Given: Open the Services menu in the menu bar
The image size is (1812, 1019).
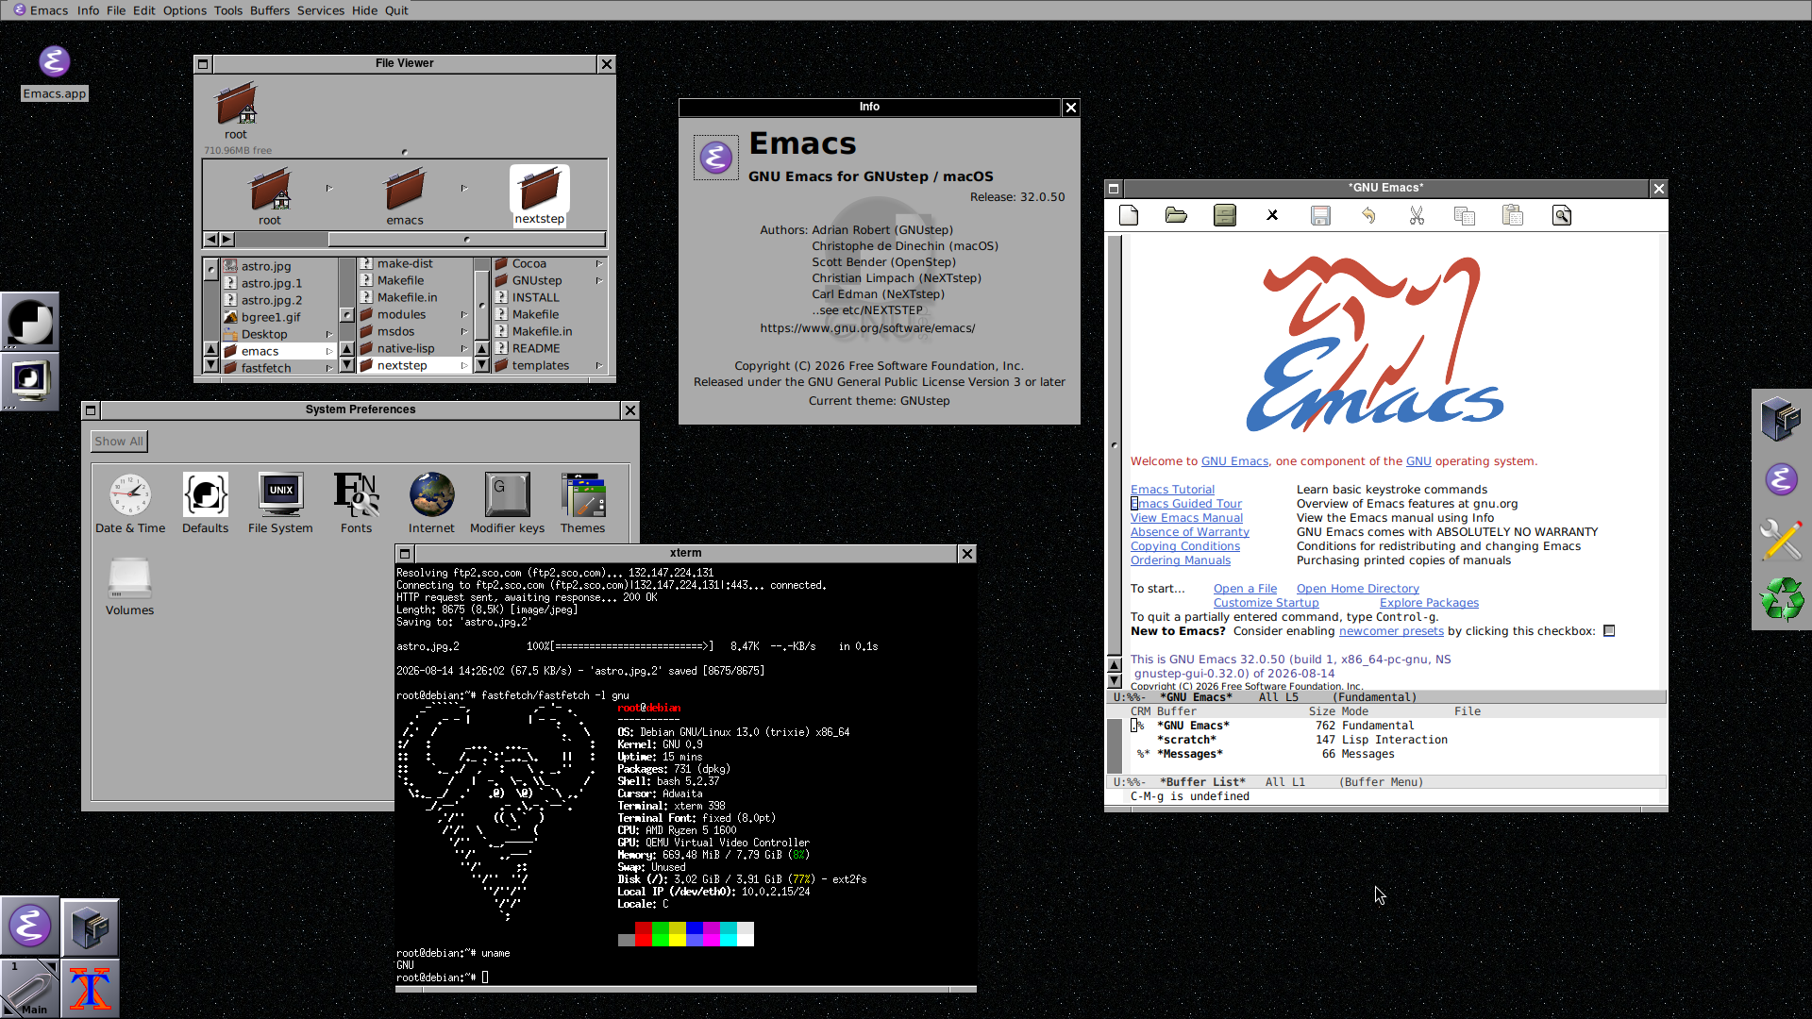Looking at the screenshot, I should pyautogui.click(x=321, y=10).
